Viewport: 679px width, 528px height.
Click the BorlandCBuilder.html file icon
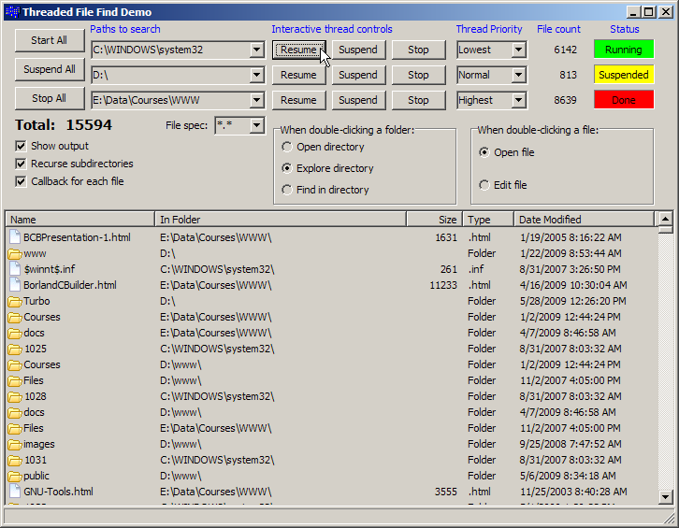14,285
